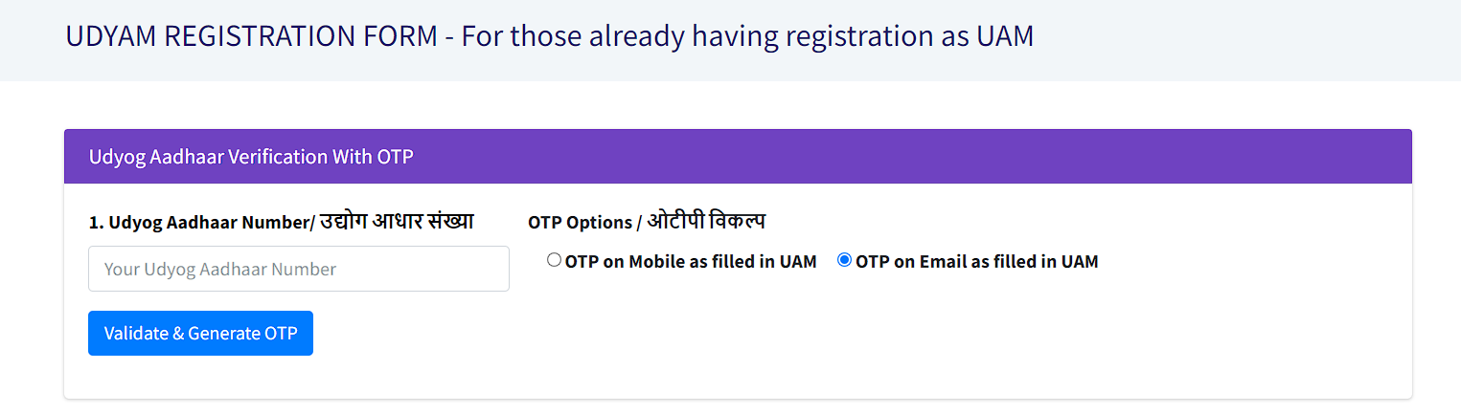This screenshot has width=1461, height=414.
Task: Click the 'OTP on Email as filled in UAM' label
Action: [976, 261]
